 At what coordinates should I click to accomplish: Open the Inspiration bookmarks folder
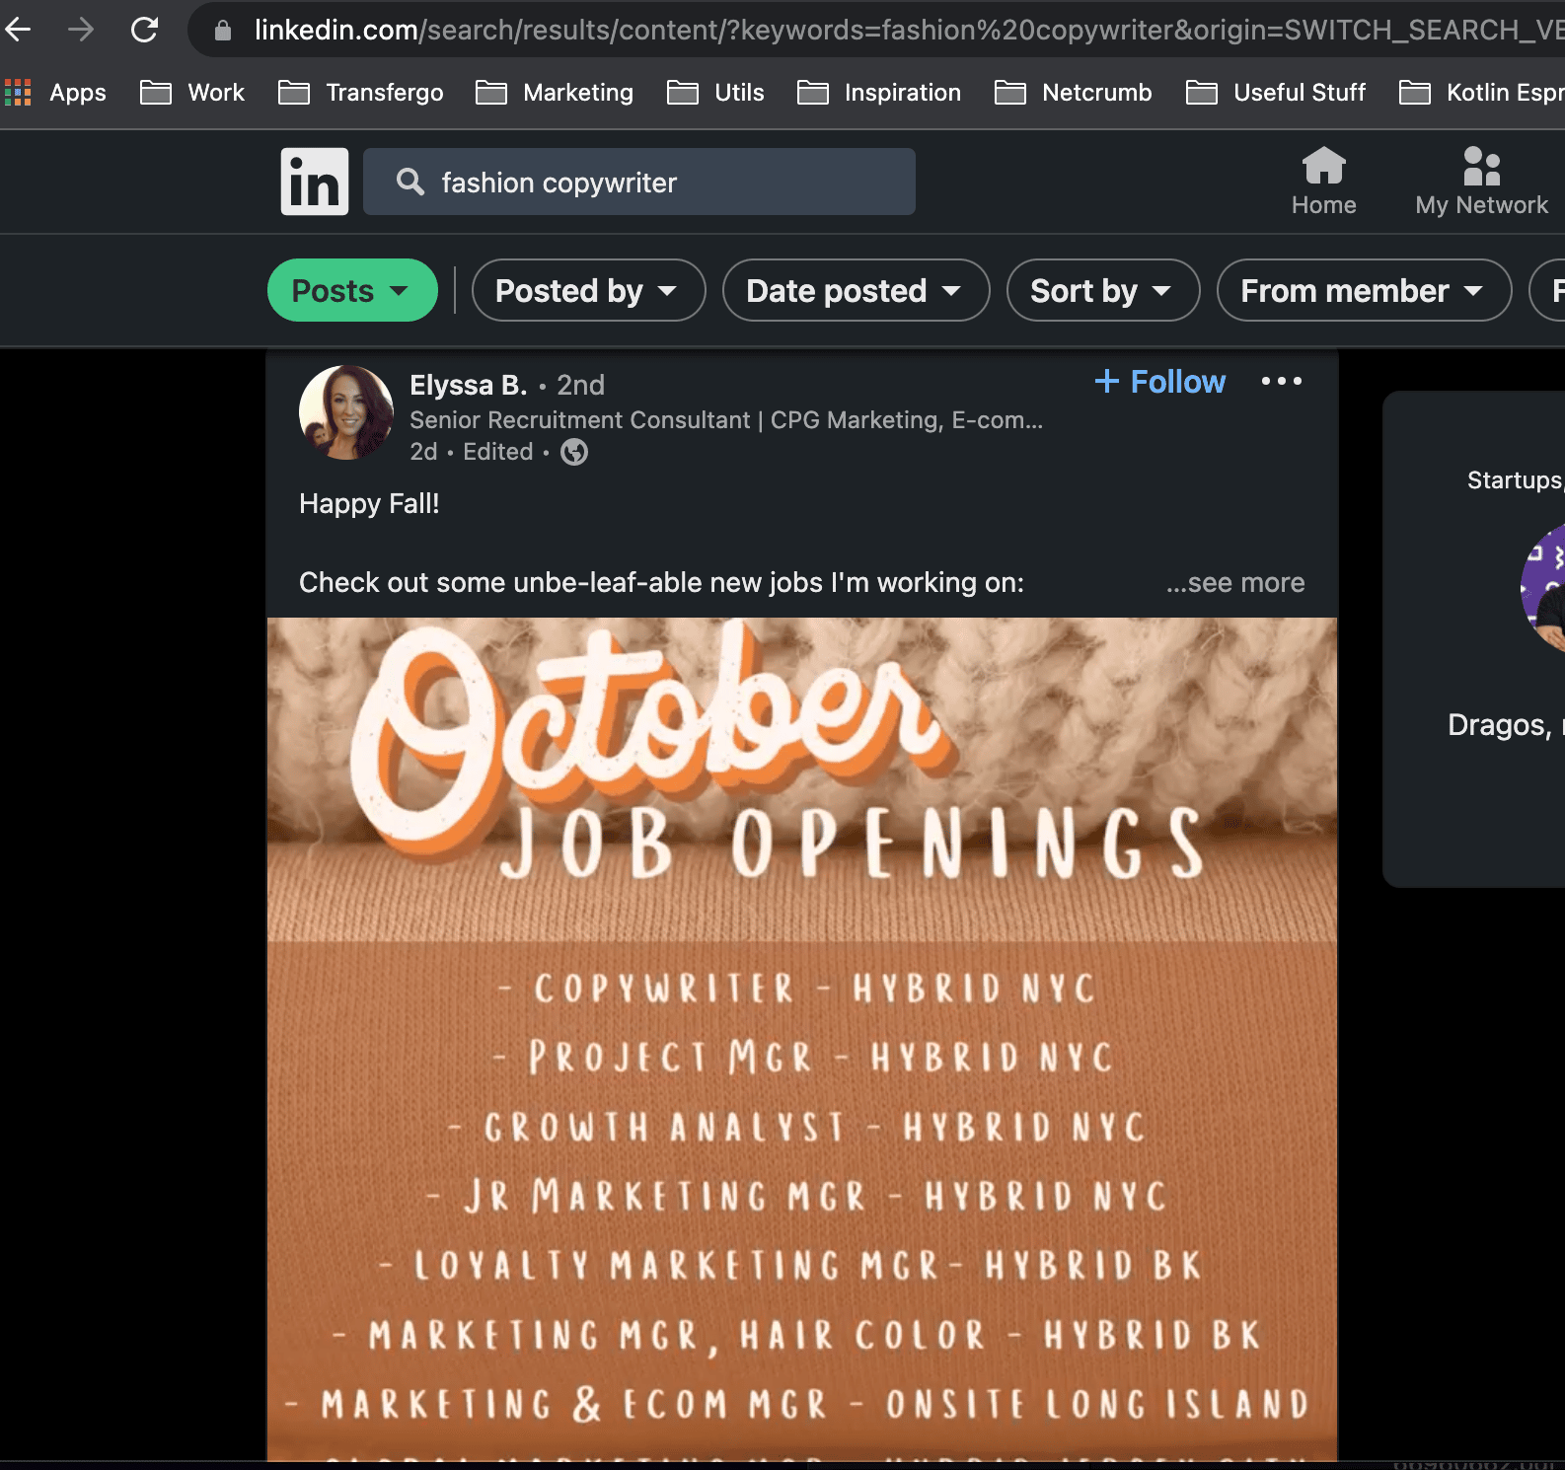(879, 93)
